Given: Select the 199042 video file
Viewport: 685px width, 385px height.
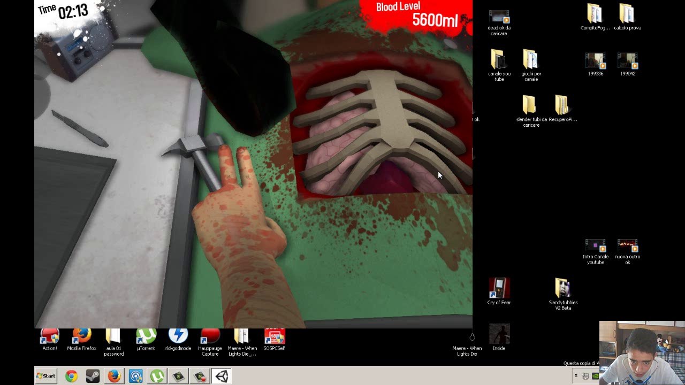Looking at the screenshot, I should pyautogui.click(x=627, y=65).
